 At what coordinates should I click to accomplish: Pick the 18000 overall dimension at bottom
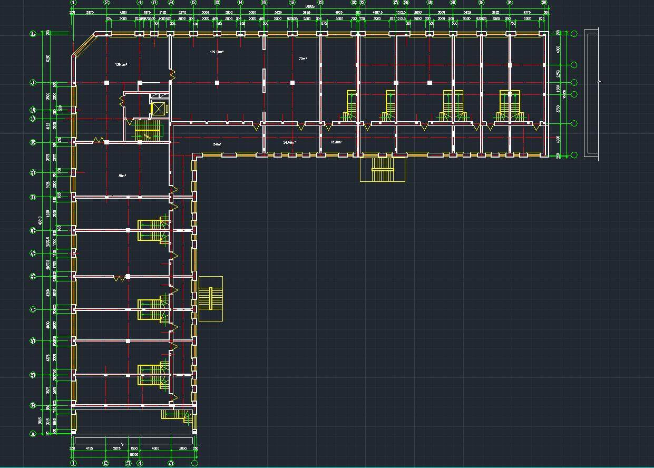click(x=134, y=453)
